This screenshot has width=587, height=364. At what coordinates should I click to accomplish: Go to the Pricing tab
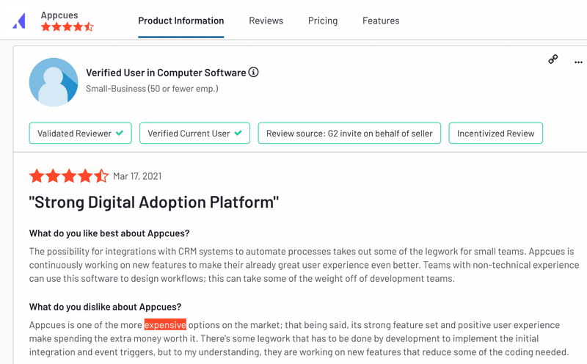[323, 21]
